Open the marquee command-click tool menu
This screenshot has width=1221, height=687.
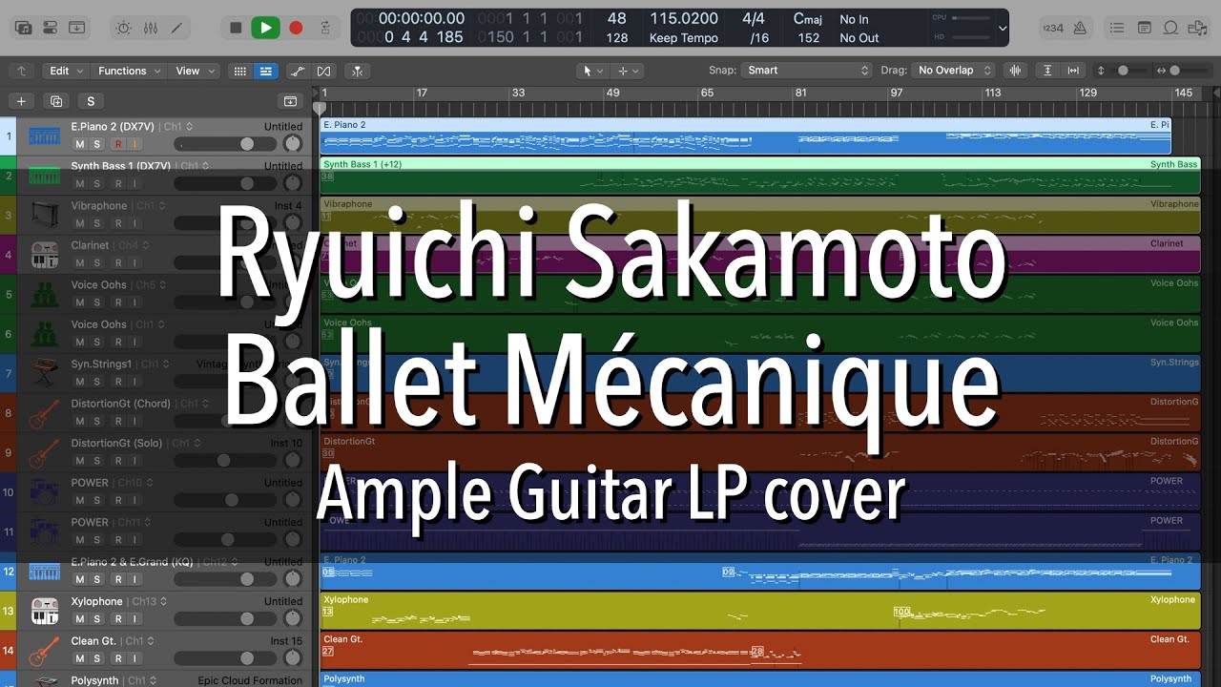pyautogui.click(x=628, y=71)
